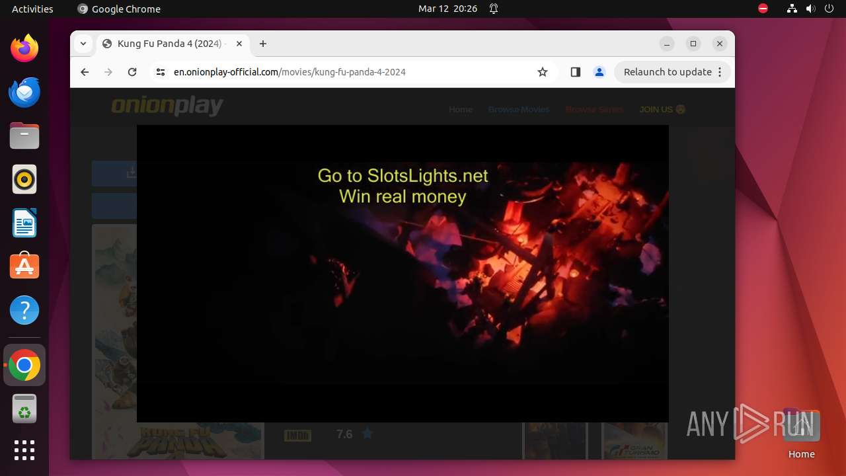Open a new tab

pos(263,44)
